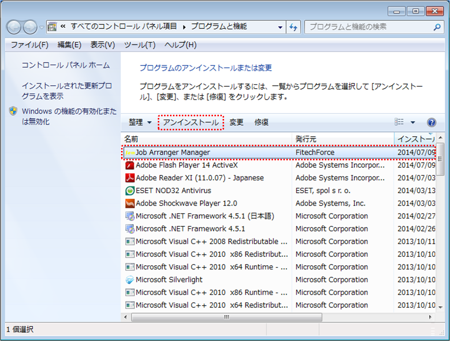Viewport: 450px width, 341px height.
Task: Go back with the back arrow button
Action: (14, 27)
